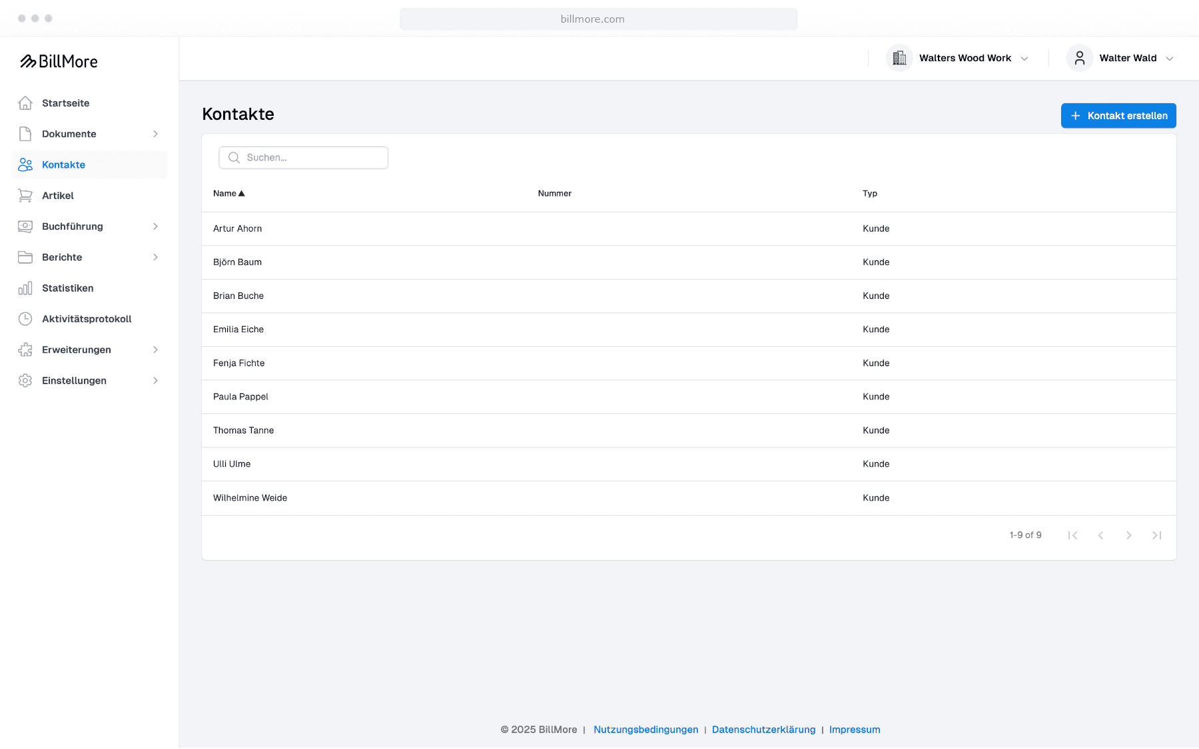Viewport: 1199px width, 749px height.
Task: Click the Aktivitätsprotokoll clock icon
Action: (x=25, y=319)
